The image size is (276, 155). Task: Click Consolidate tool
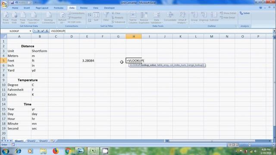pos(170,17)
